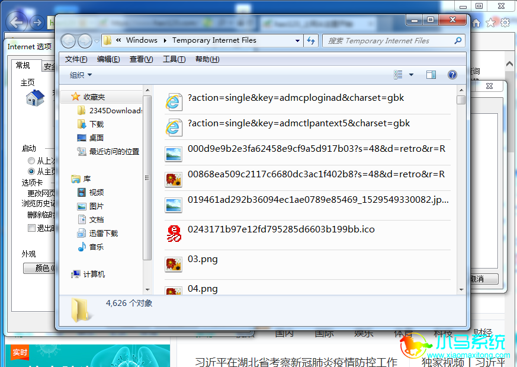Click the Explorer forward navigation arrow
This screenshot has width=517, height=367.
click(x=85, y=41)
